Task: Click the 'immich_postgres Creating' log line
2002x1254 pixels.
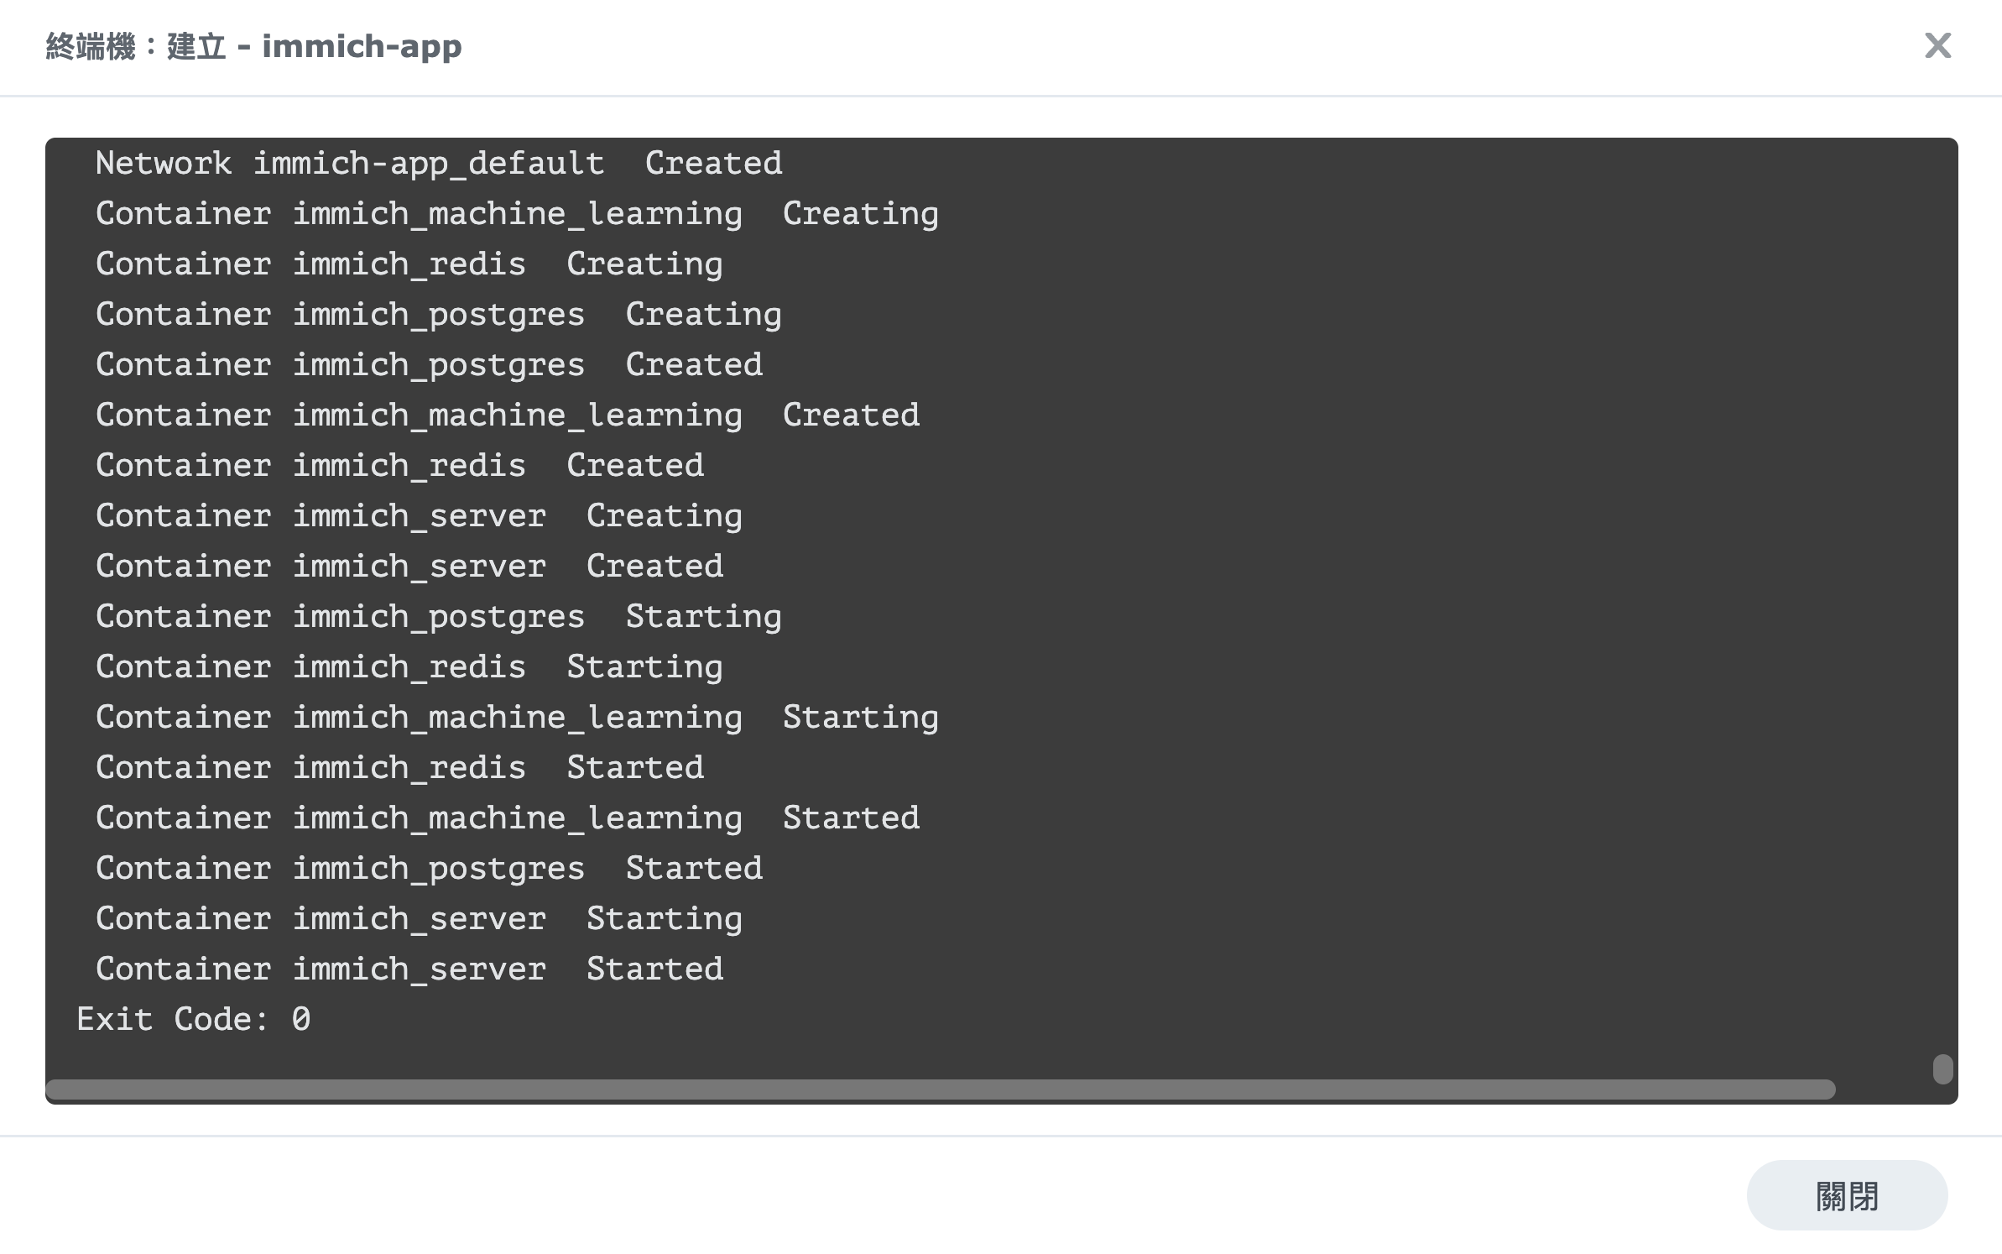Action: click(439, 314)
